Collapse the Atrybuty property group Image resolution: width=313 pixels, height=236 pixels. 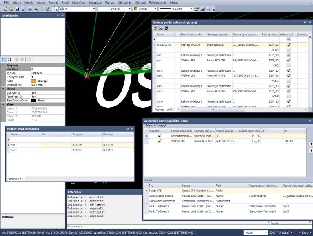[x=3, y=65]
